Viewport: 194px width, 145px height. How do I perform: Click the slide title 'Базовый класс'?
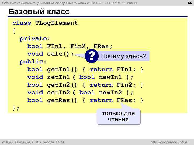click(39, 12)
